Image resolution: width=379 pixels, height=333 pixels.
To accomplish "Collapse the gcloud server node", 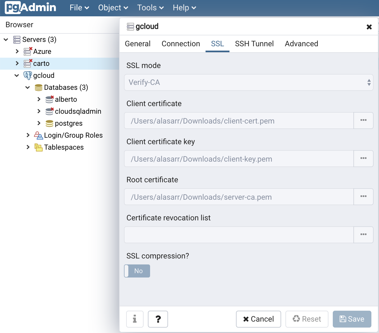I will 17,75.
